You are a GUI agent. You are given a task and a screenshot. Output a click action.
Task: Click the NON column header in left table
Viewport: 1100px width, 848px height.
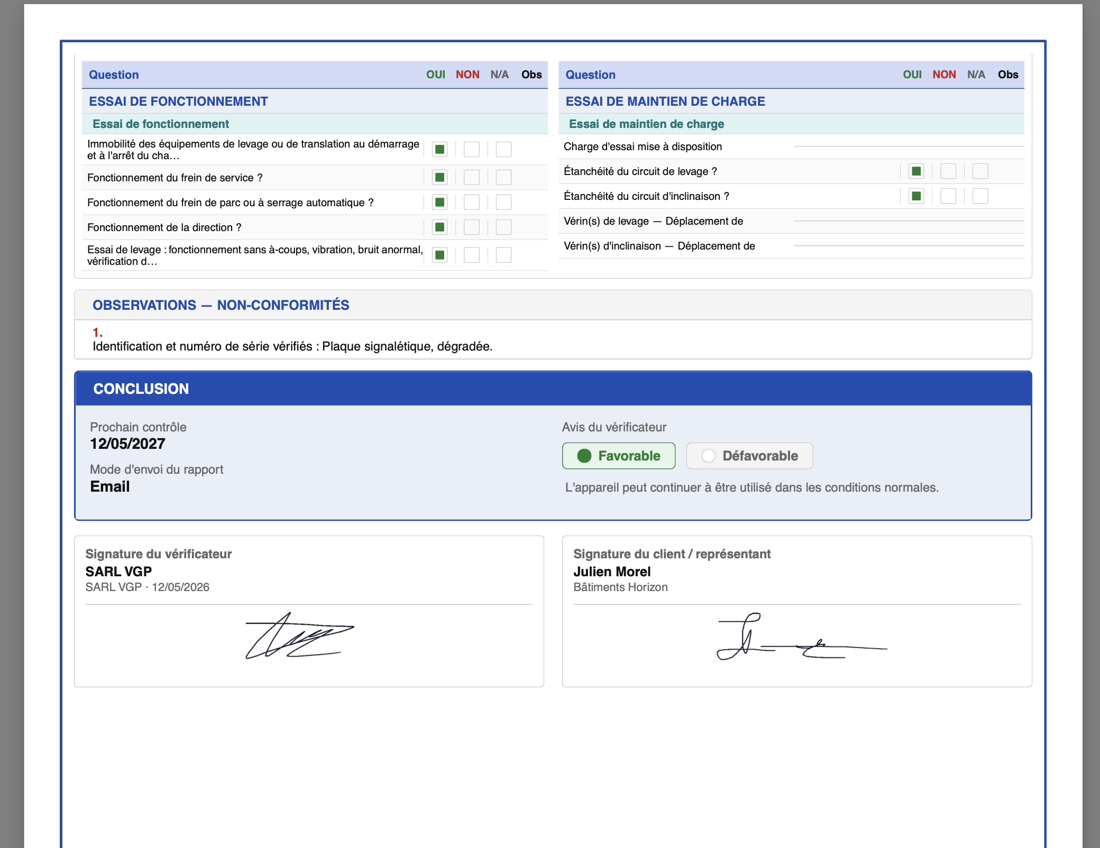tap(467, 75)
